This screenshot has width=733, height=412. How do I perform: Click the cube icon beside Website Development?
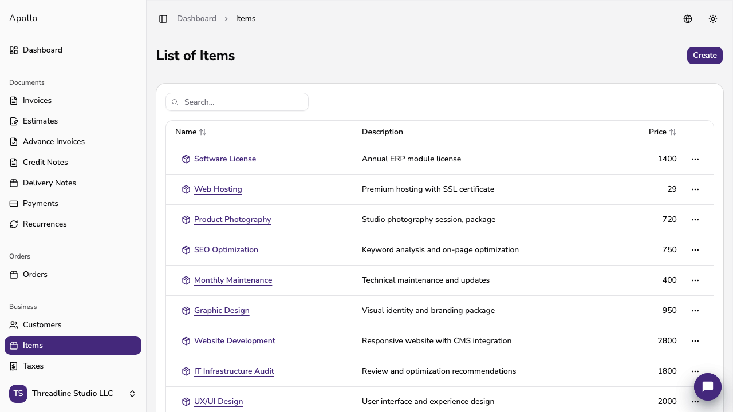[186, 341]
